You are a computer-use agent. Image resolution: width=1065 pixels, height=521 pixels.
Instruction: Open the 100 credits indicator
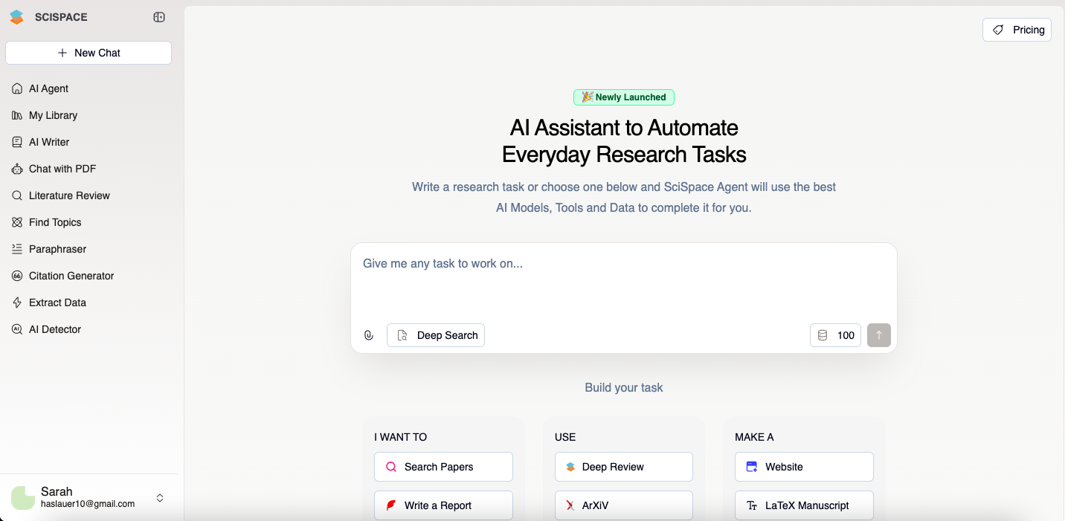[x=835, y=335]
